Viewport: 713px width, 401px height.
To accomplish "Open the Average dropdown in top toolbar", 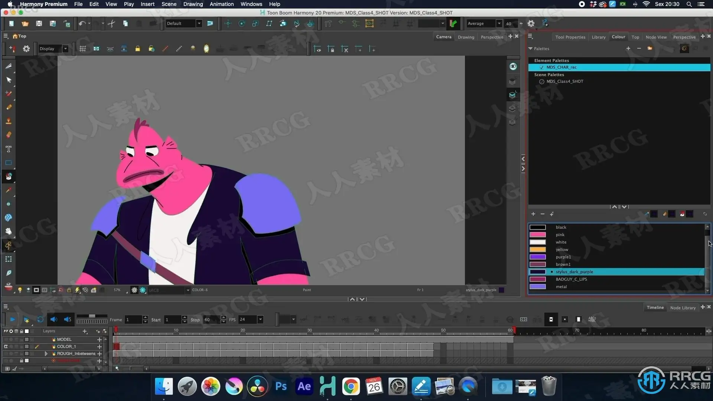I will [499, 23].
